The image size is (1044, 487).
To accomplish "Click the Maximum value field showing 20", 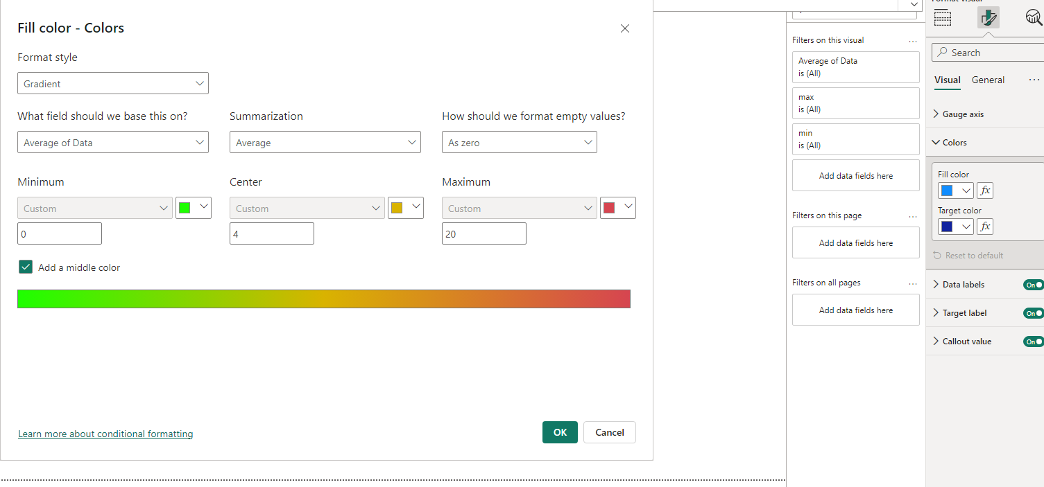I will pyautogui.click(x=484, y=233).
